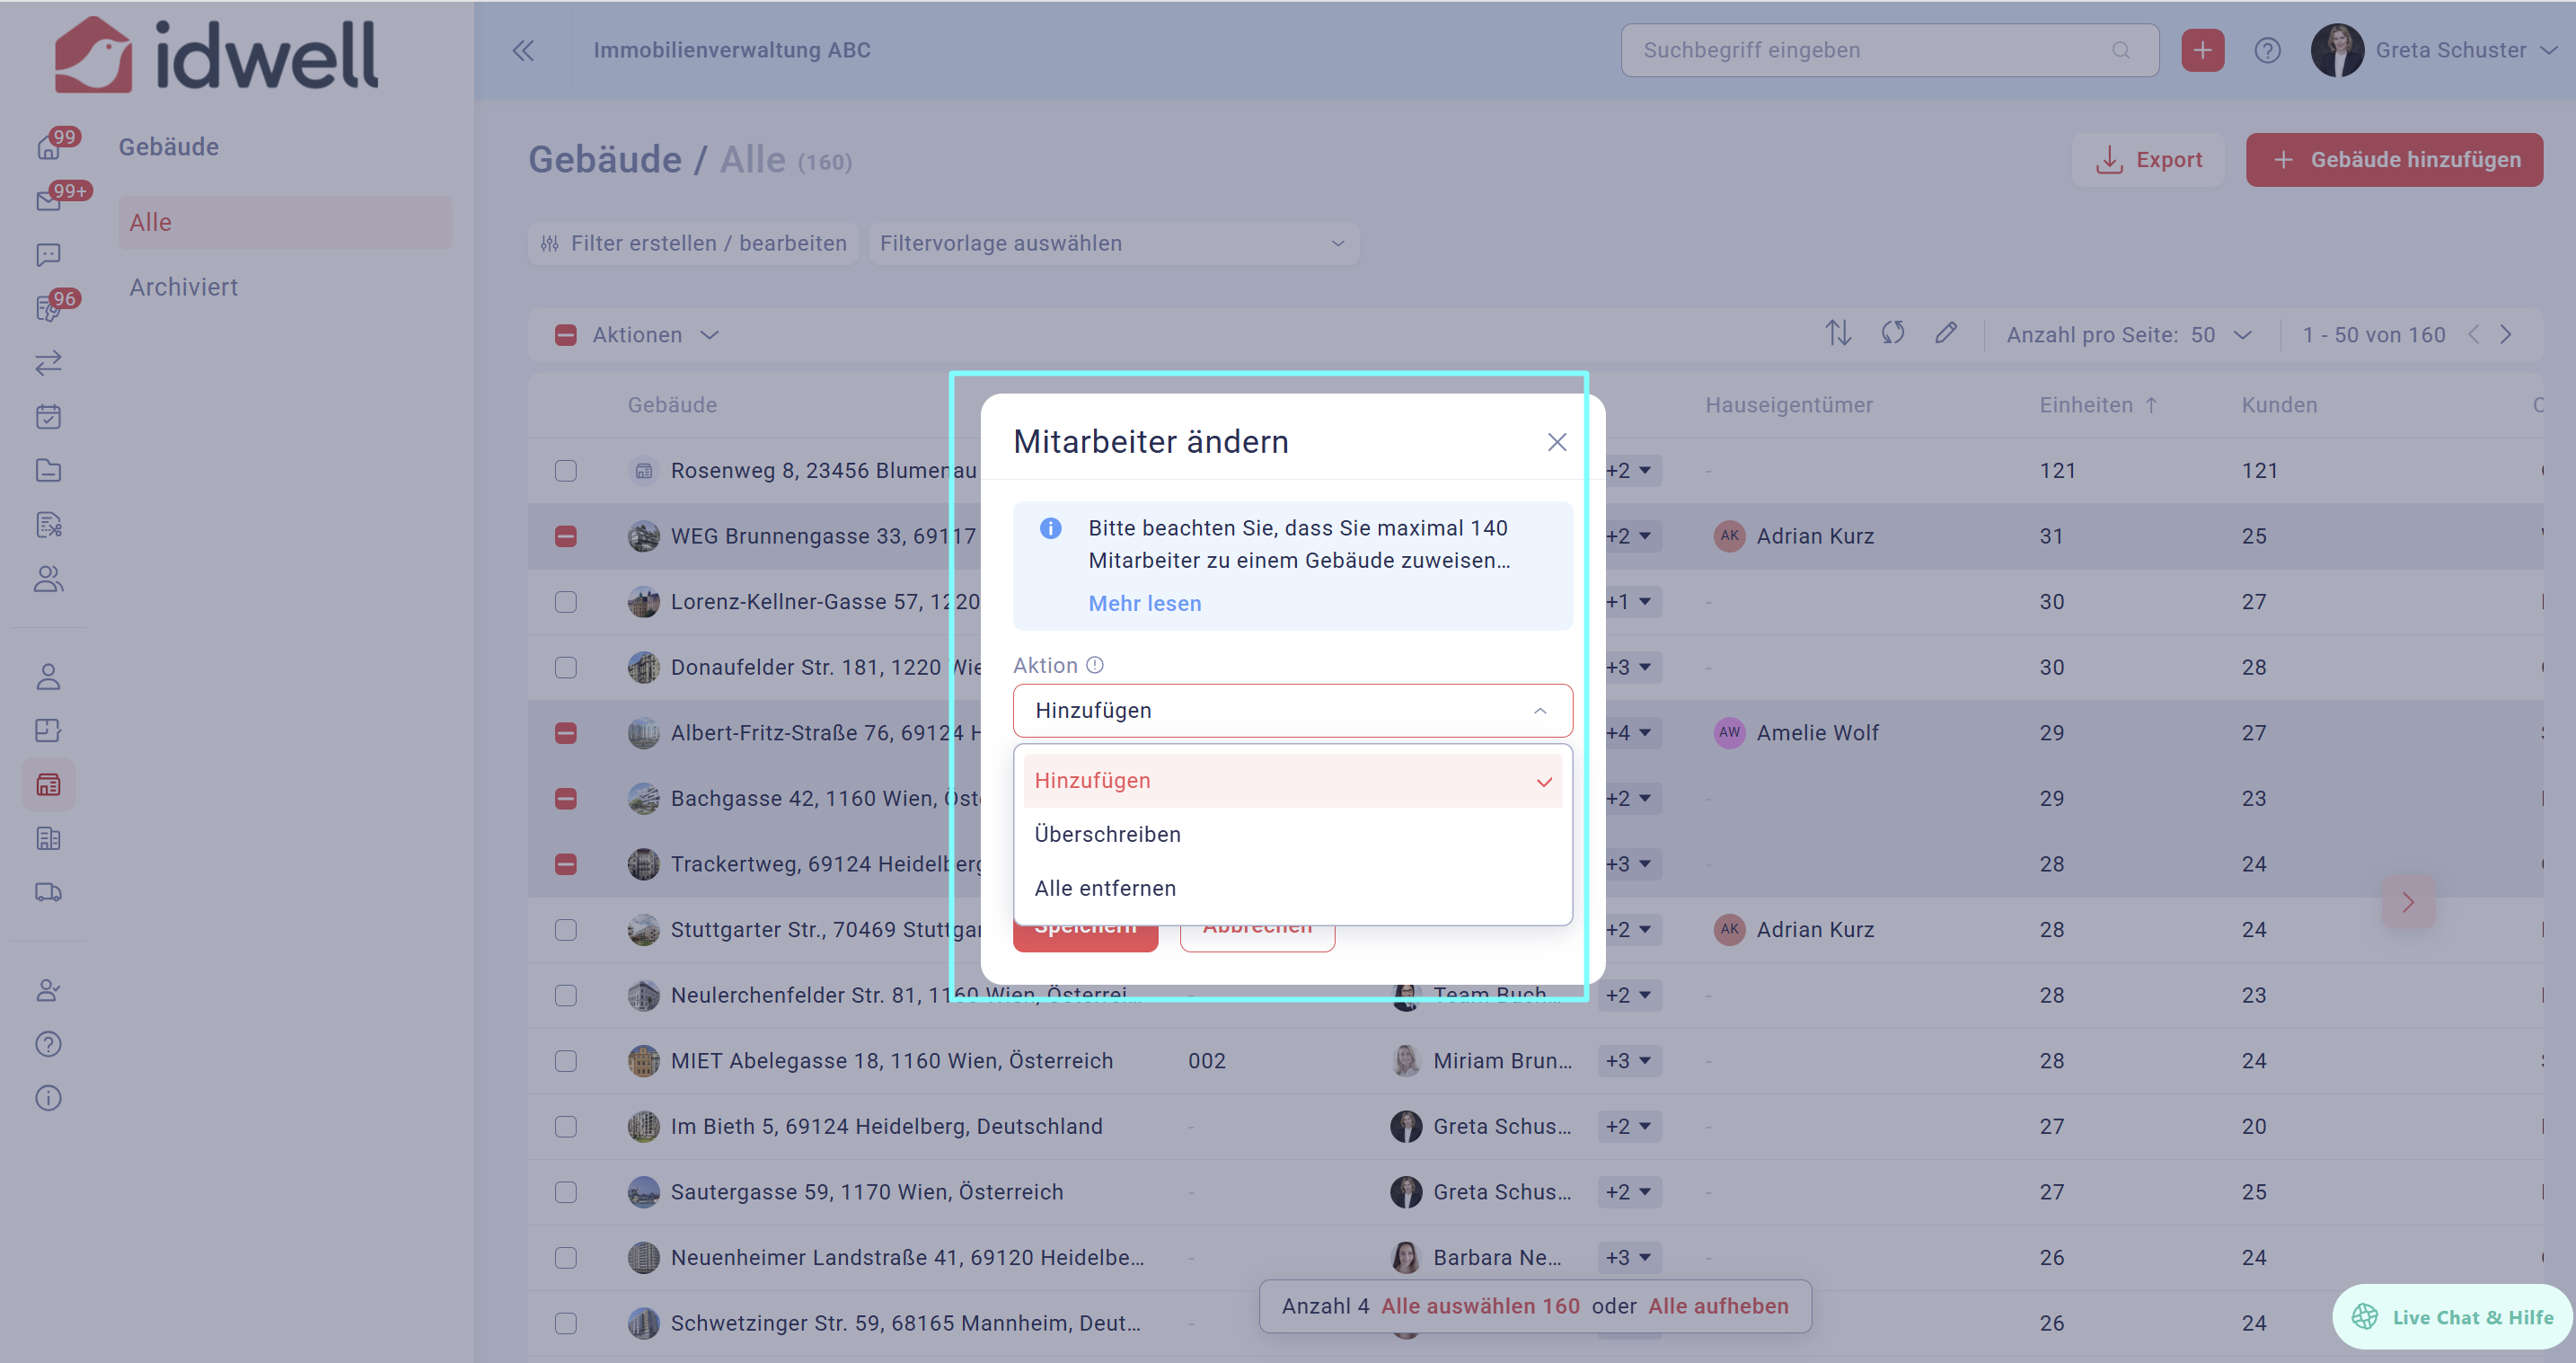Viewport: 2576px width, 1363px height.
Task: Select Überschreiben option in the list
Action: point(1108,834)
